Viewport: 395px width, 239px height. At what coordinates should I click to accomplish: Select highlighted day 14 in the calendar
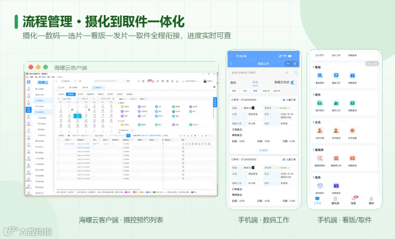(78, 116)
